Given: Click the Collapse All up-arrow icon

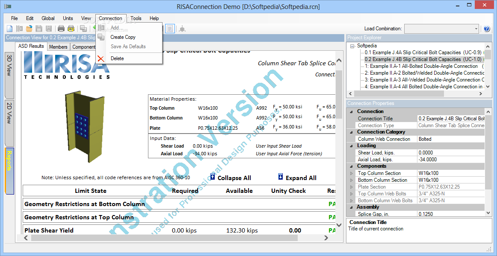Looking at the screenshot, I should 213,176.
